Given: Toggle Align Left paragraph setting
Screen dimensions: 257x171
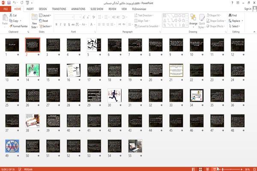Looking at the screenshot, I should click(x=99, y=24).
